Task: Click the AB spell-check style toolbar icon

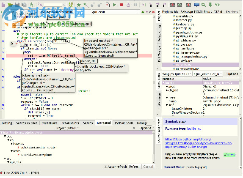Action: tap(71, 5)
